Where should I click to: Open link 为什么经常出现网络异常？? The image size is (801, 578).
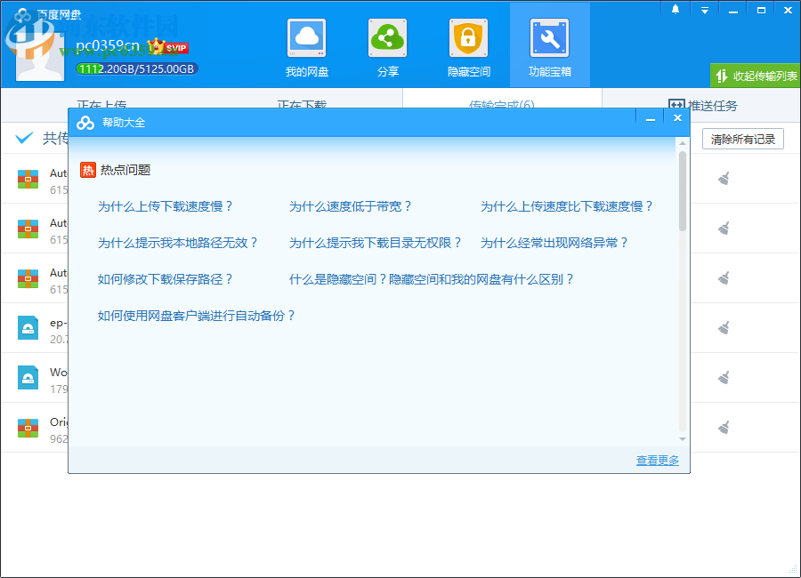point(554,243)
